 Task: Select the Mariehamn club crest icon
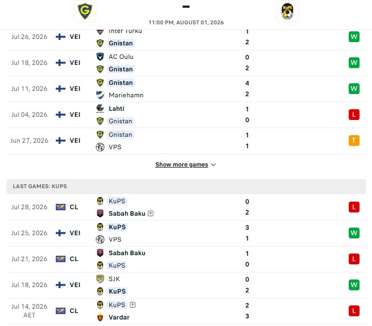pyautogui.click(x=100, y=95)
